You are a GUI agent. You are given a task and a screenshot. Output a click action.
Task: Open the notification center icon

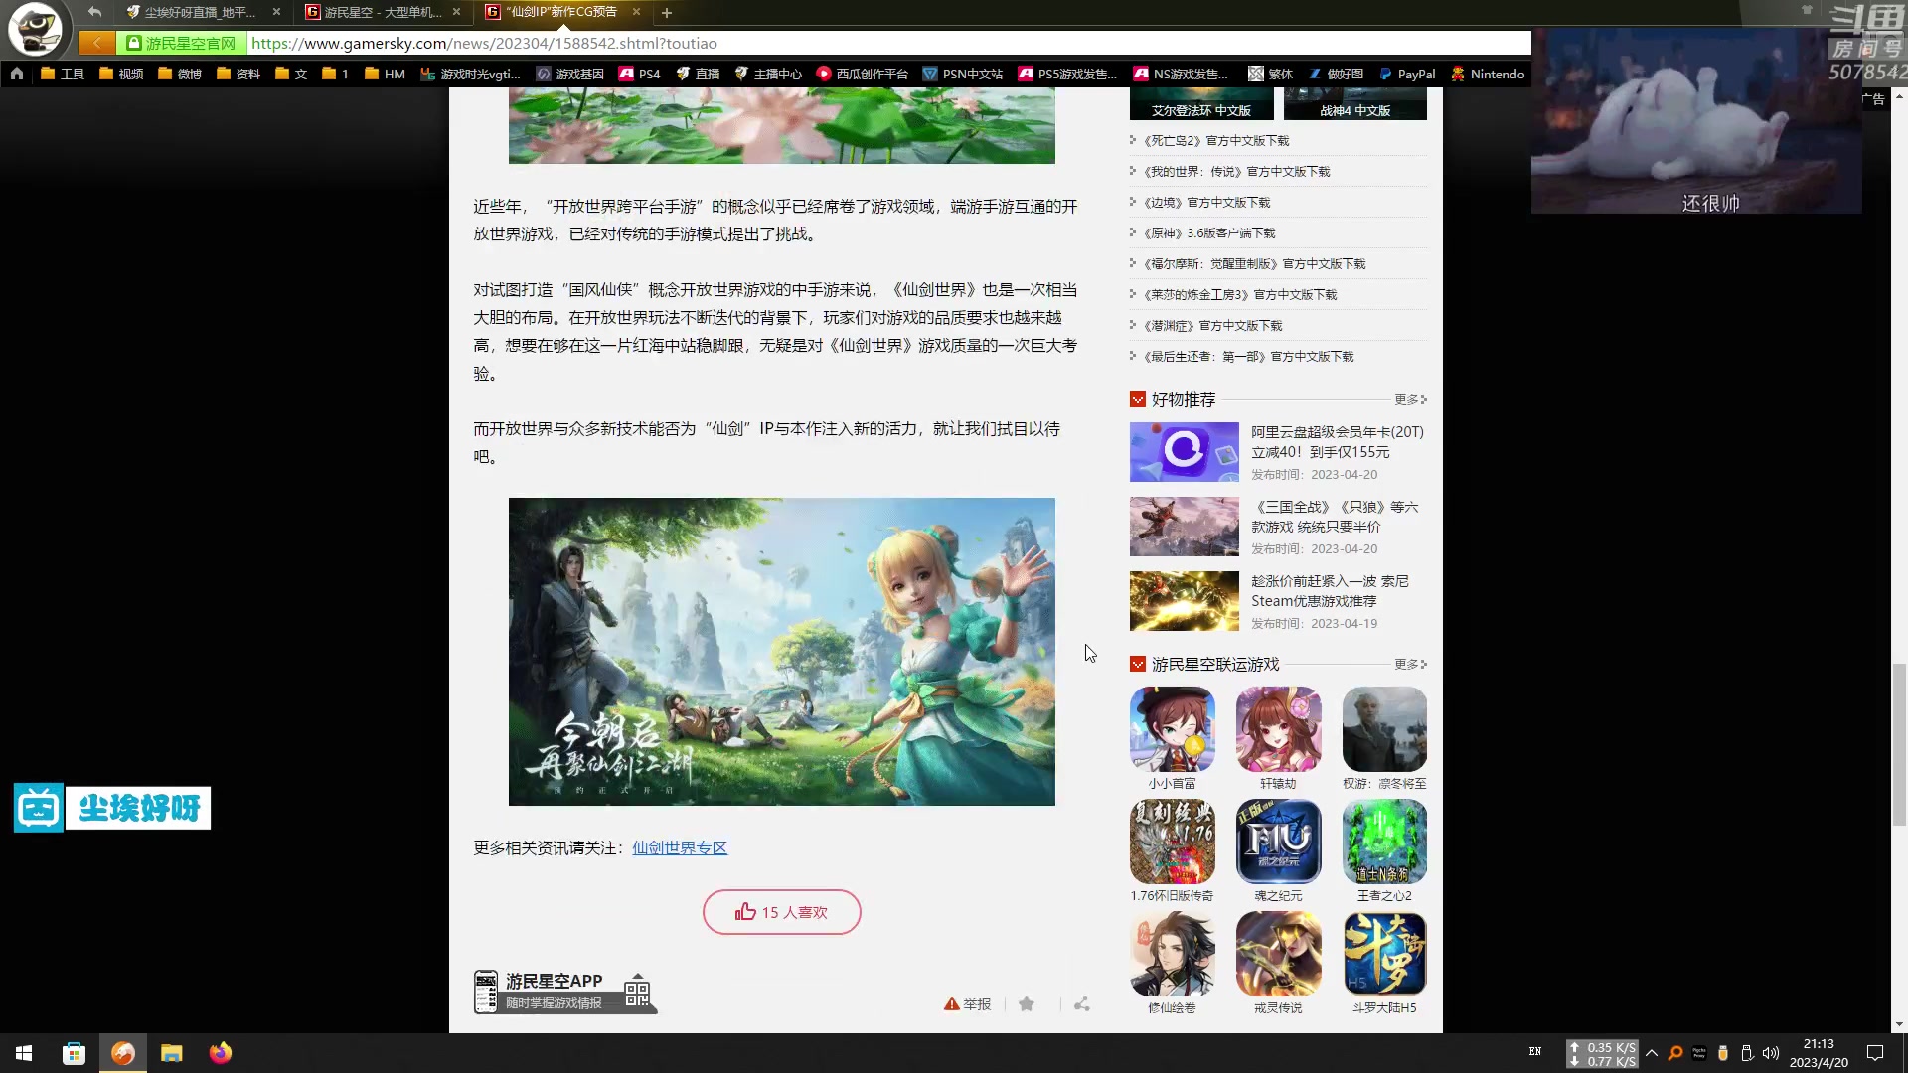[x=1875, y=1053]
